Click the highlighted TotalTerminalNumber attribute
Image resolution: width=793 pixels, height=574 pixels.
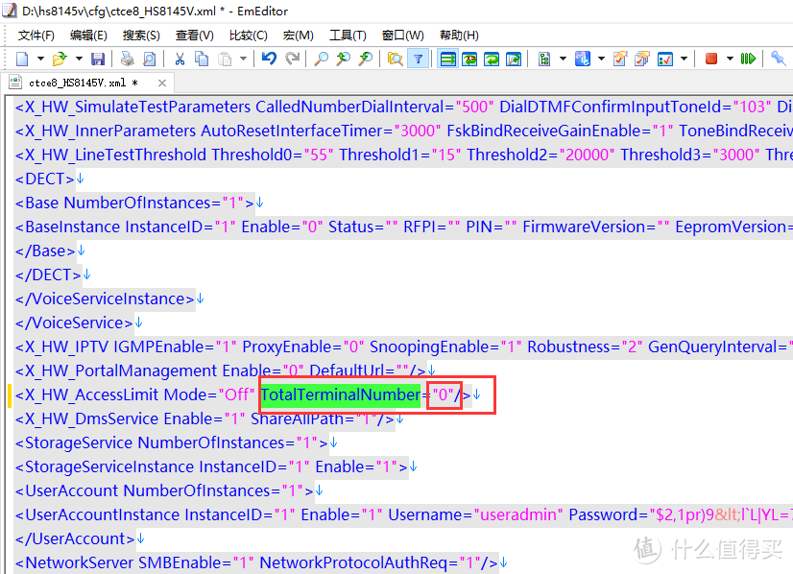(341, 395)
